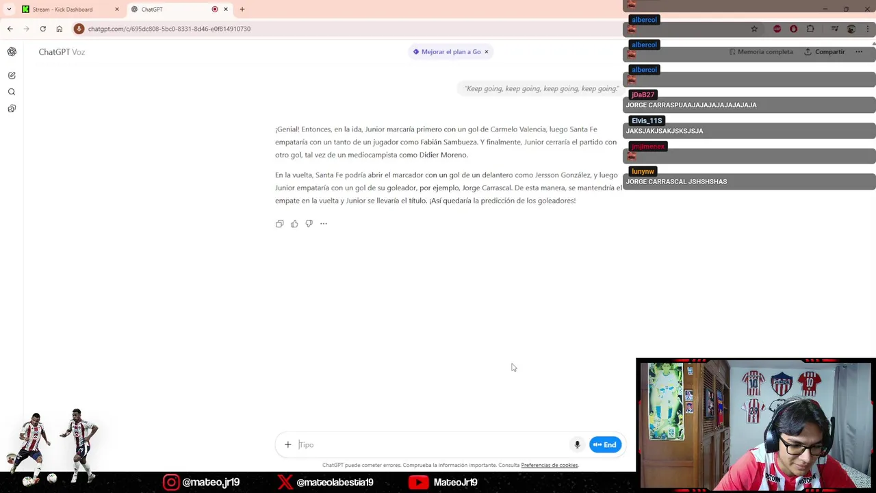Open more actions under the response

pyautogui.click(x=324, y=224)
